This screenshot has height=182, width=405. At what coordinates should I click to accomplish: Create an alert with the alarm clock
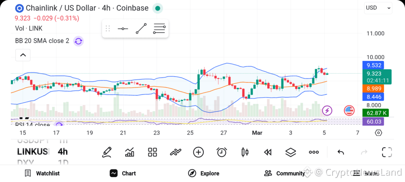click(x=221, y=152)
